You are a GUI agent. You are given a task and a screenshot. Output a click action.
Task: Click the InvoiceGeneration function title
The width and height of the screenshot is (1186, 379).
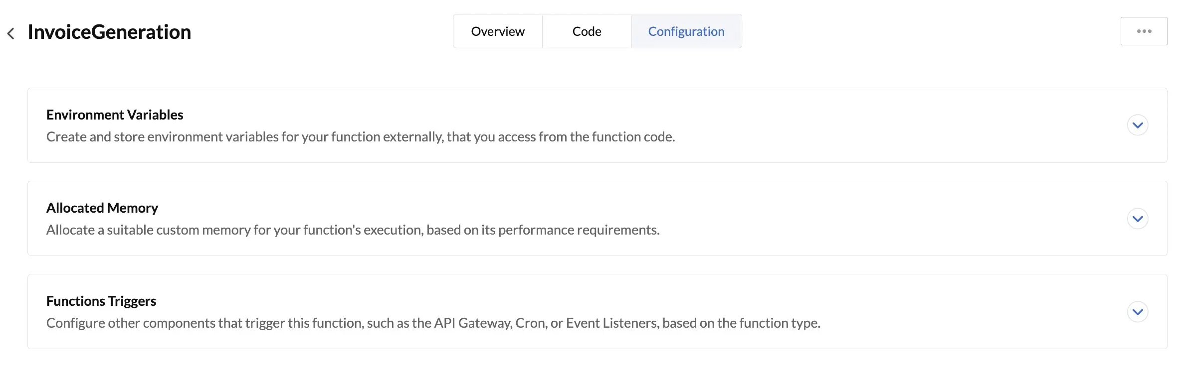[109, 32]
